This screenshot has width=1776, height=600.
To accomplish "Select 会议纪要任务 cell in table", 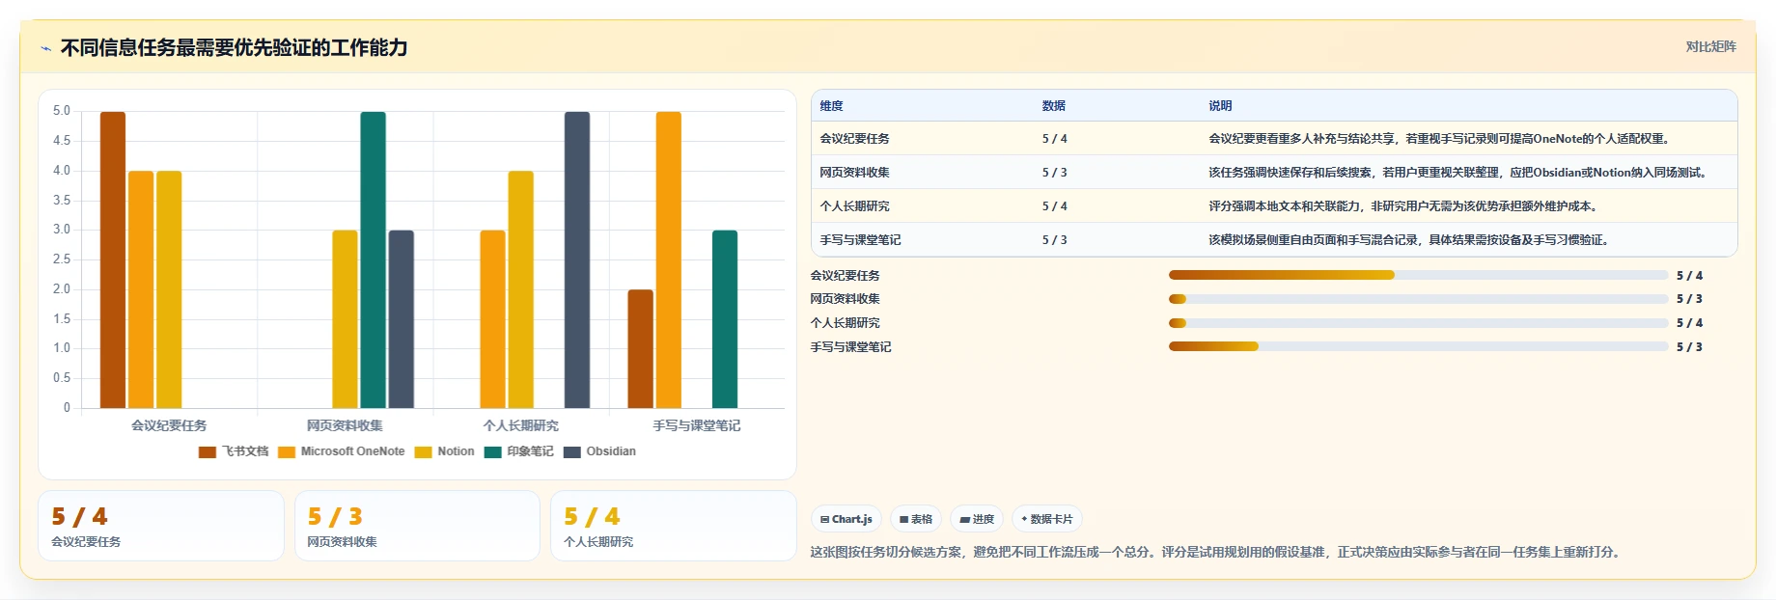I will pyautogui.click(x=855, y=139).
